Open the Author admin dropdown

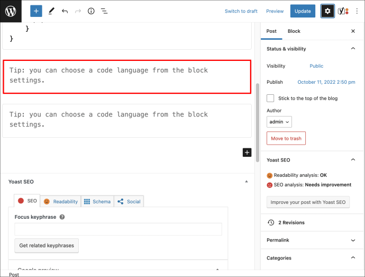[x=279, y=122]
